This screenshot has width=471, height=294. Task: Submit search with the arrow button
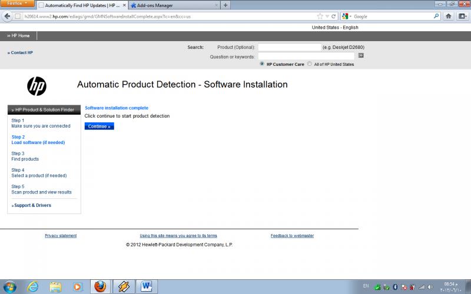361,55
